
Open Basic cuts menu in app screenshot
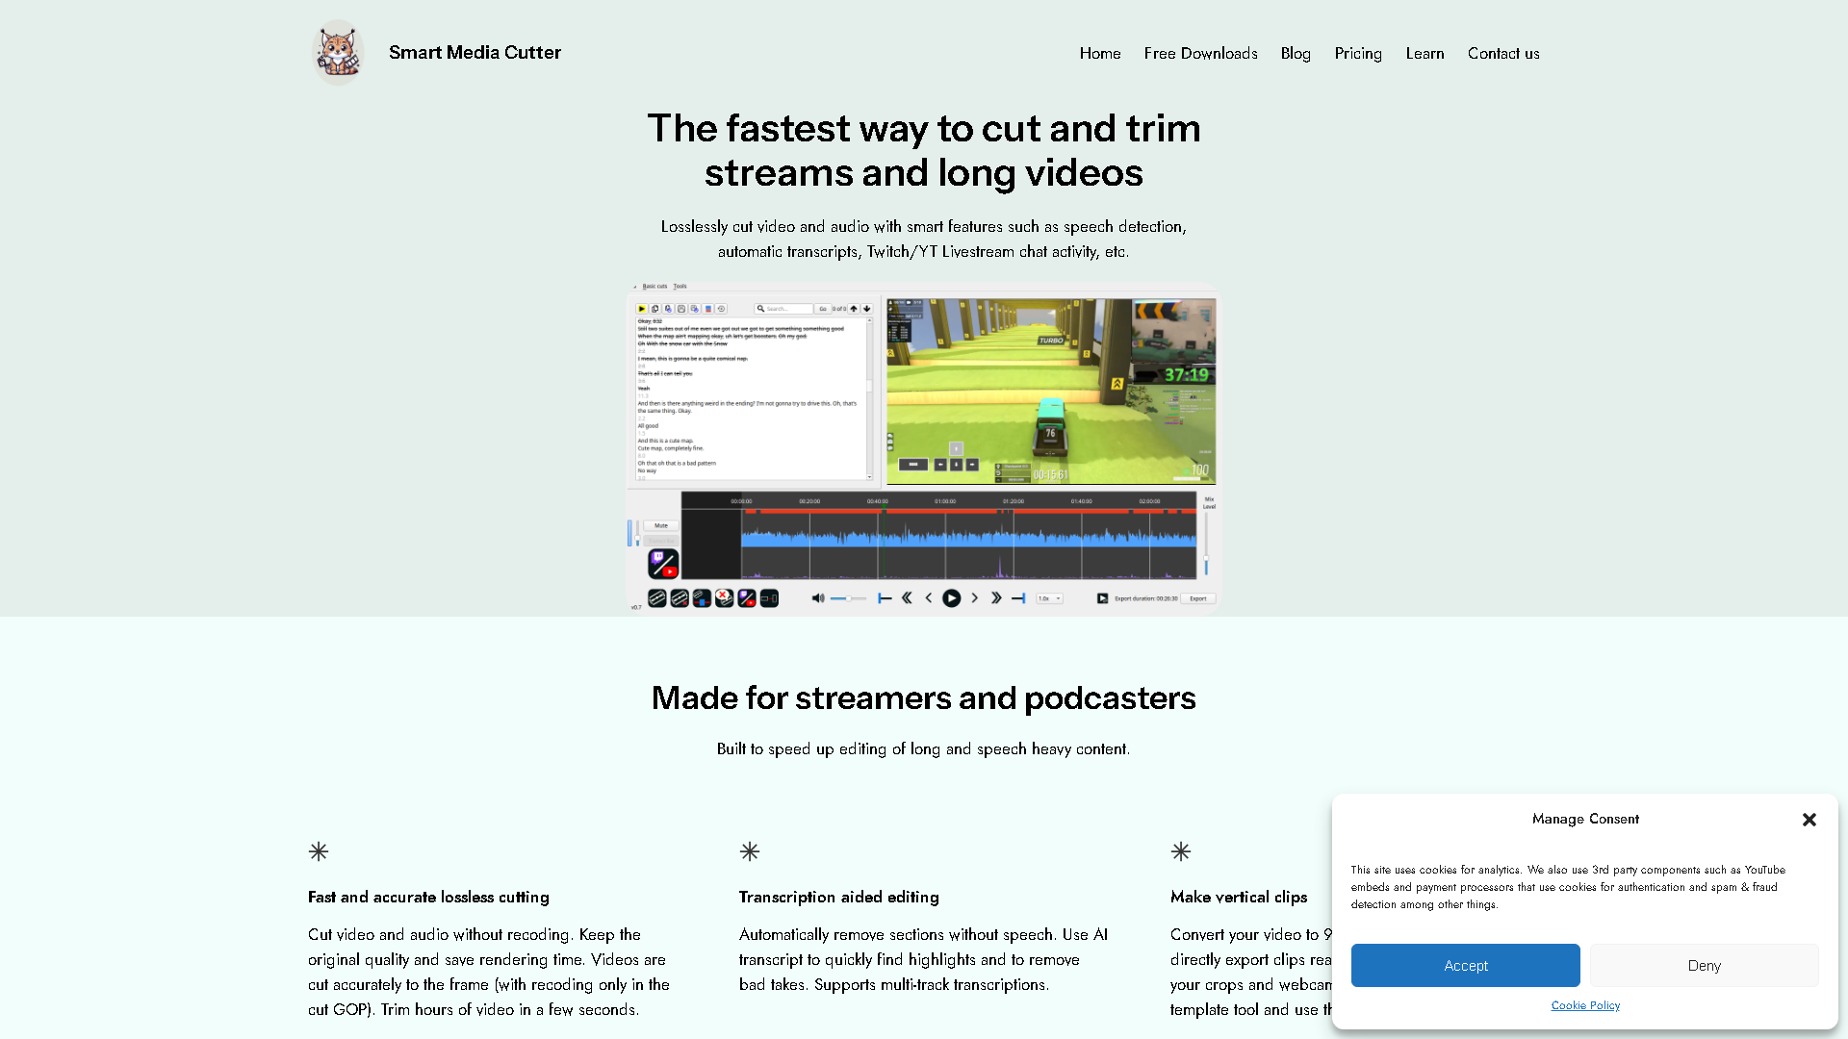[x=654, y=286]
